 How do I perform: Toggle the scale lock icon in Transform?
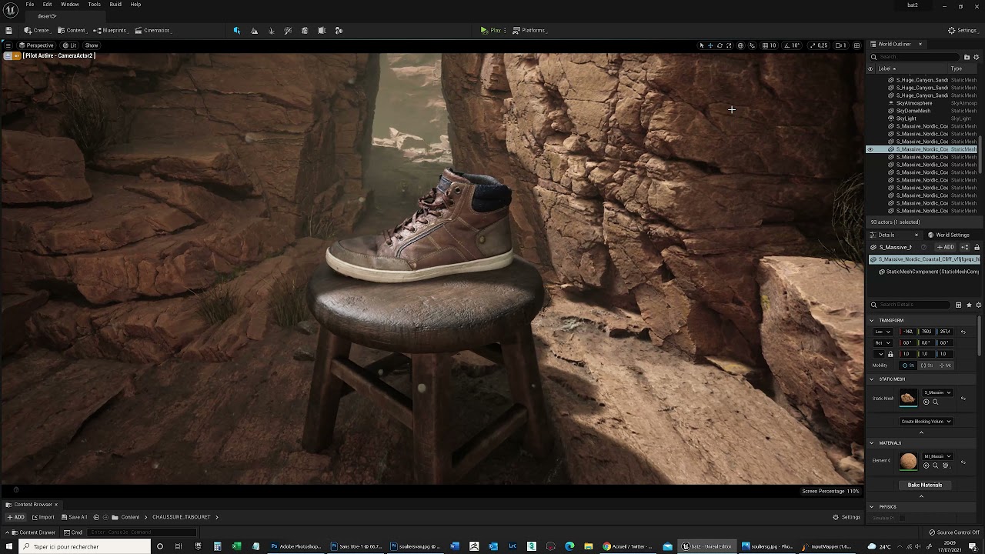pos(890,354)
